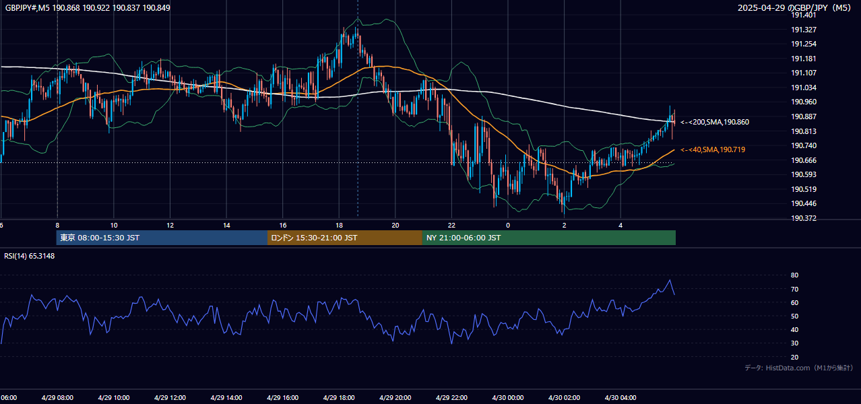Click the bottom time label 4/30 00:00
The height and width of the screenshot is (404, 861).
point(508,398)
